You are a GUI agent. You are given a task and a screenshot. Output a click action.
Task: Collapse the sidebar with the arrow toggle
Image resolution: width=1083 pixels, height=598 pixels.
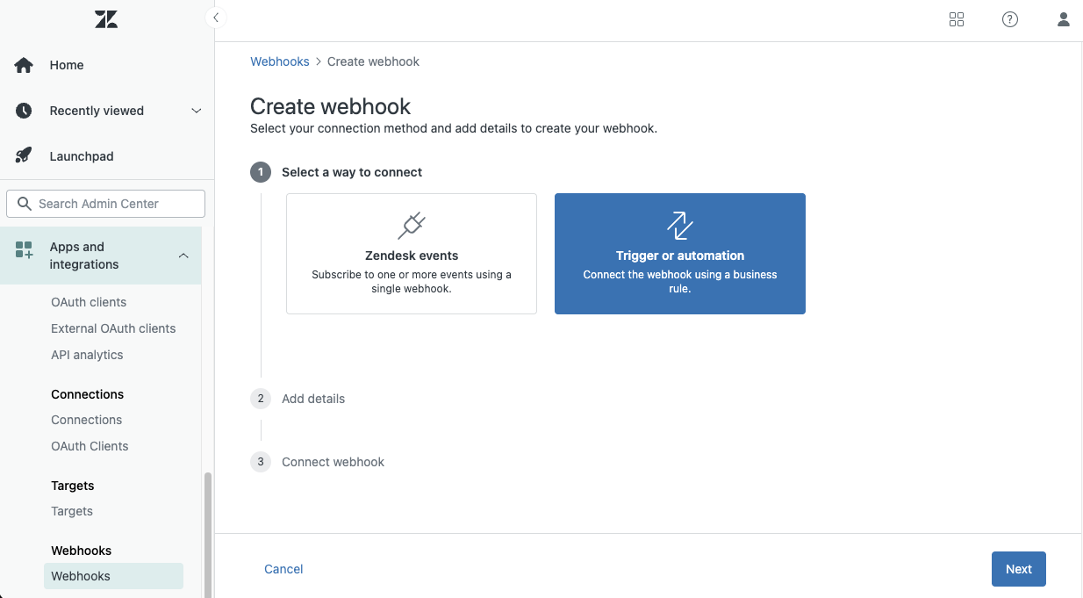tap(215, 18)
